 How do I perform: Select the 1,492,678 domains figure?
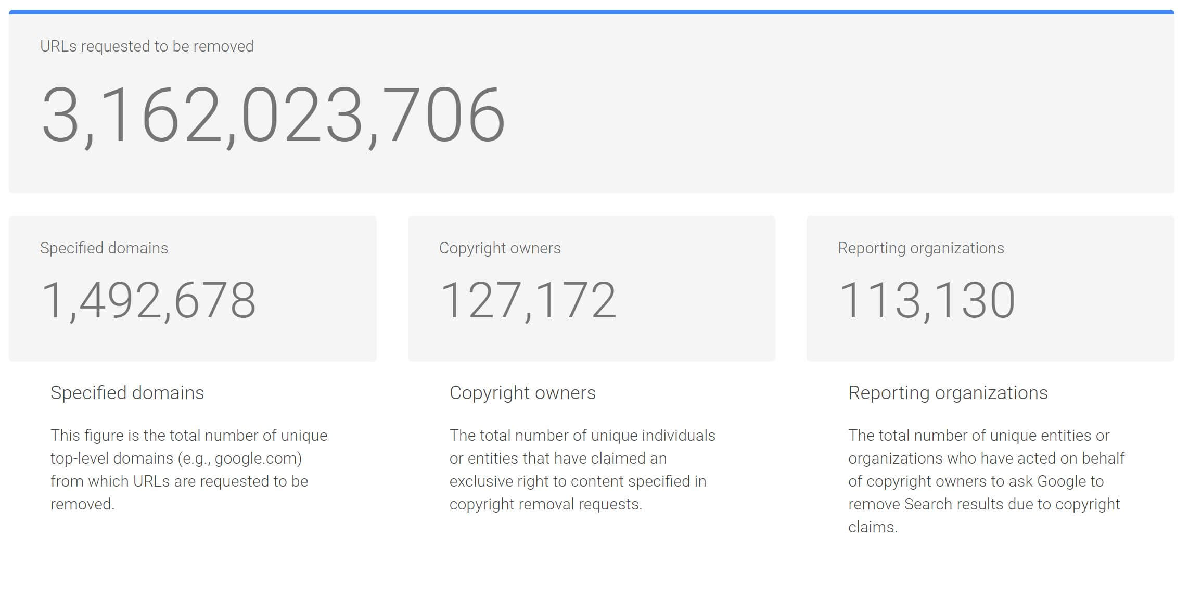[151, 298]
